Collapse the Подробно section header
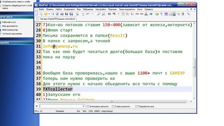The width and height of the screenshot is (224, 126). (17, 43)
